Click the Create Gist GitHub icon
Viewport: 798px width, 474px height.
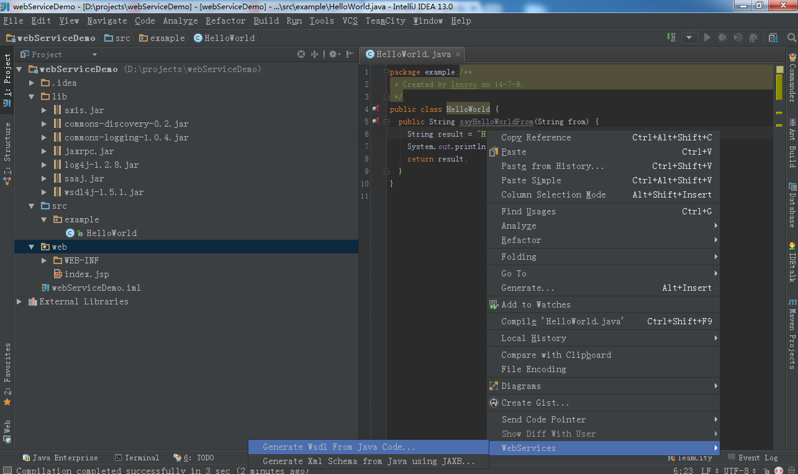coord(494,403)
